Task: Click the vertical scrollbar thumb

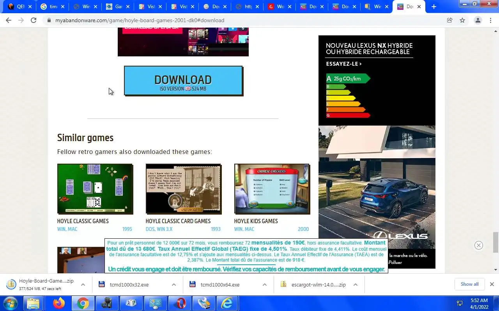Action: (495, 242)
